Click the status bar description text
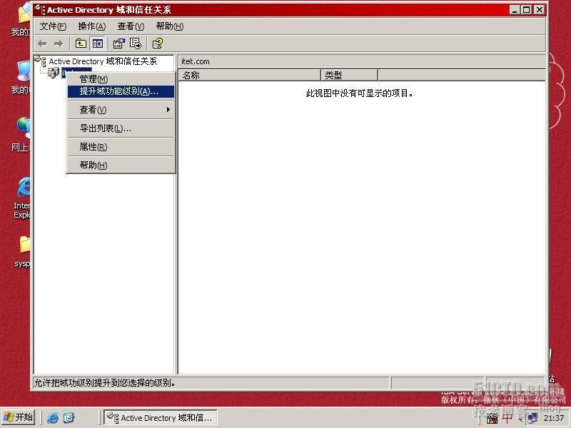This screenshot has width=571, height=428. pos(104,383)
